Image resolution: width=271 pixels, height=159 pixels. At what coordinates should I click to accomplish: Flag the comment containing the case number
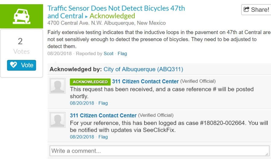103,137
